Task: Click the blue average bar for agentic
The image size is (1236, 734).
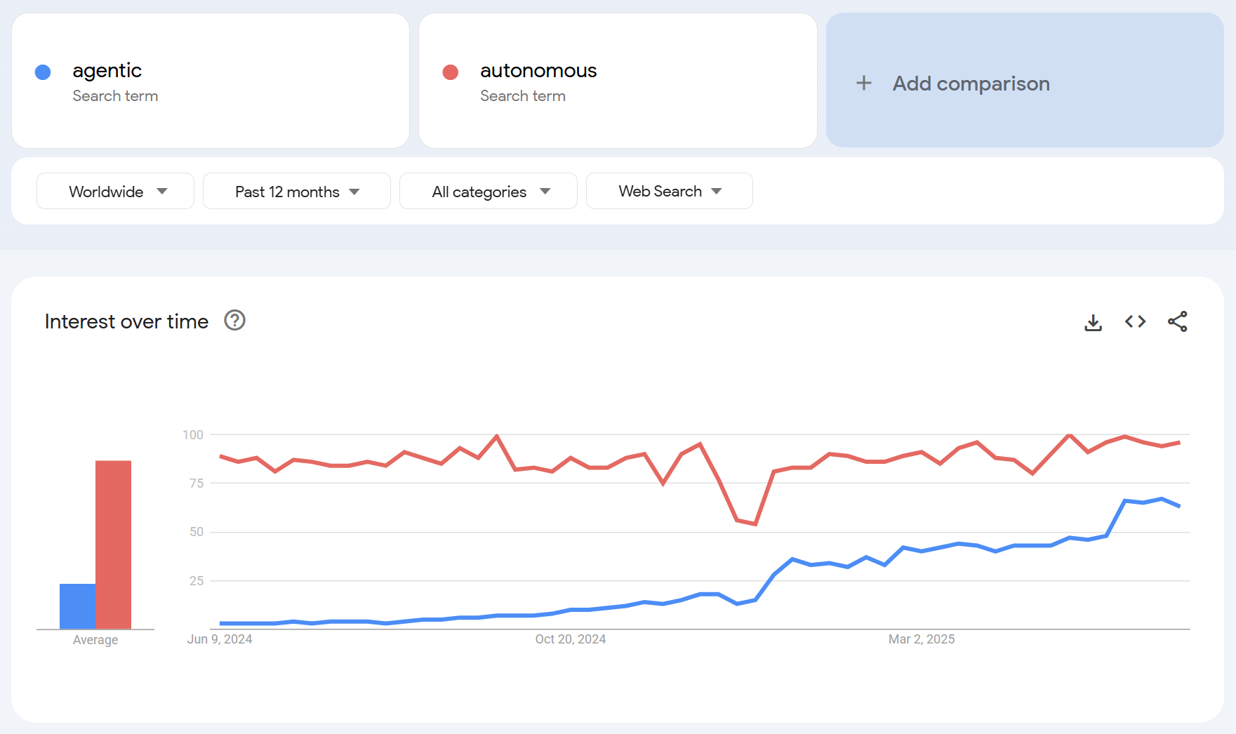Action: [x=77, y=606]
